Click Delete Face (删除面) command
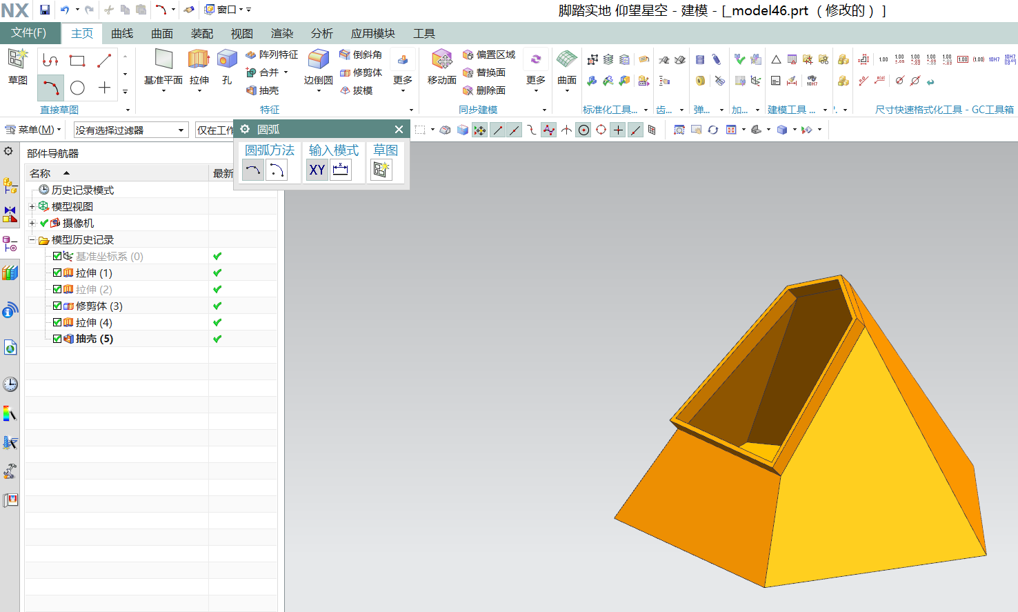 [x=484, y=90]
